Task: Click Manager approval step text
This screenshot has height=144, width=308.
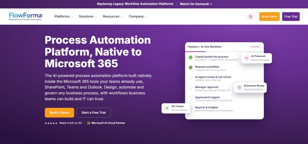Action: pos(207,87)
